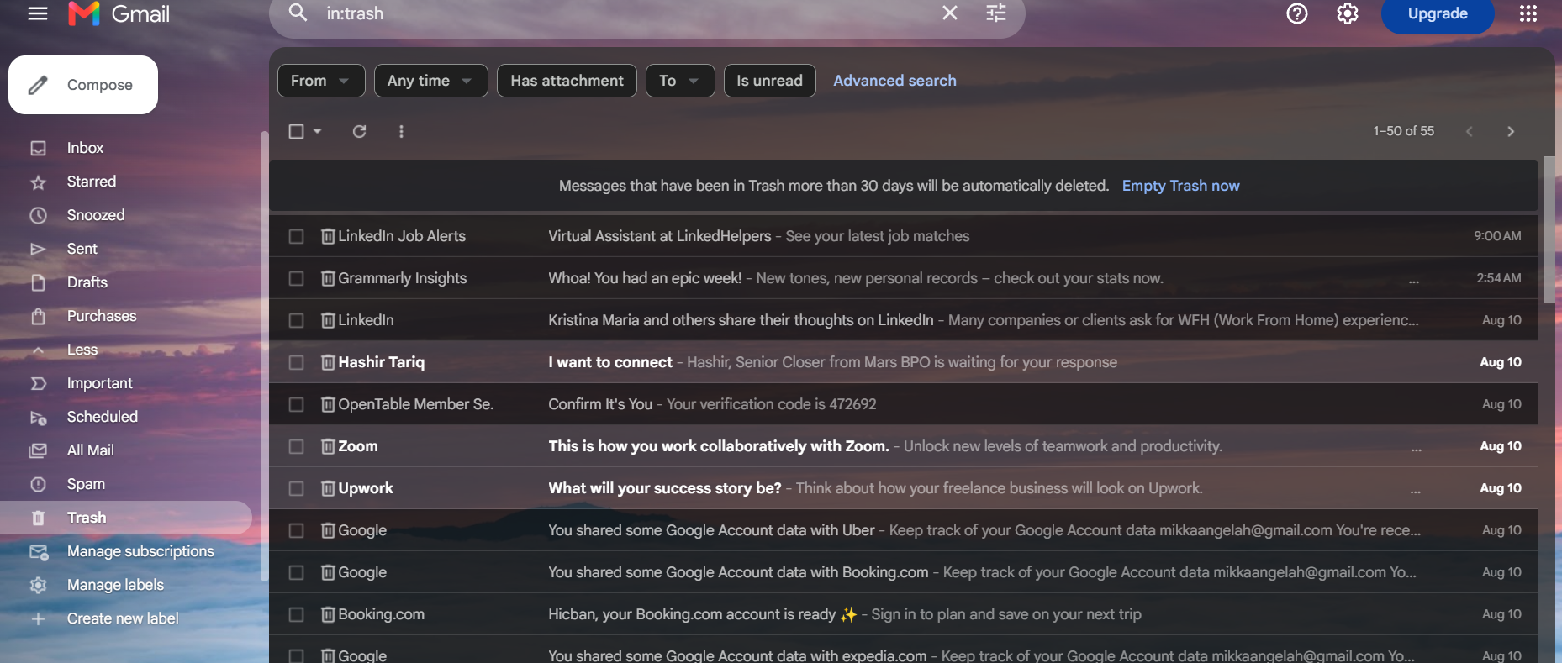The height and width of the screenshot is (663, 1562).
Task: Open the main menu hamburger icon
Action: 38,13
